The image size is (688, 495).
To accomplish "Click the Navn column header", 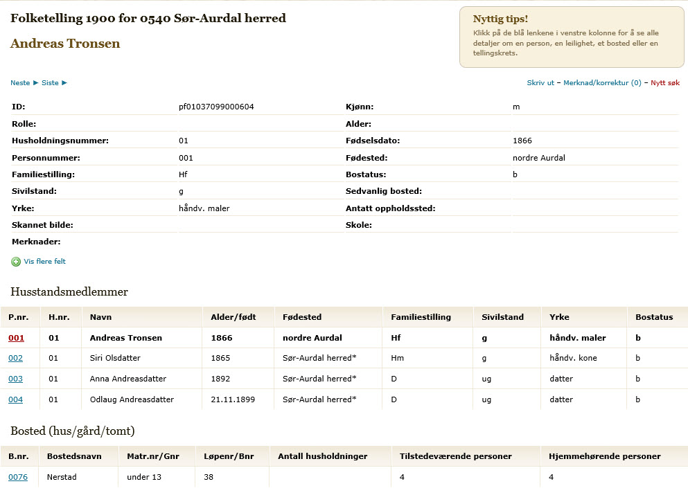I will (x=100, y=317).
